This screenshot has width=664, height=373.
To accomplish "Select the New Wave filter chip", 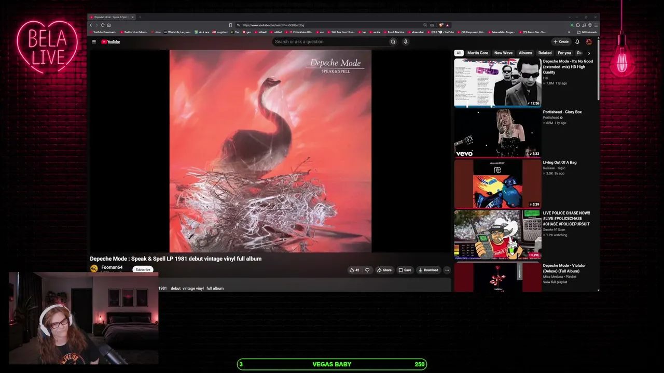I will point(503,53).
